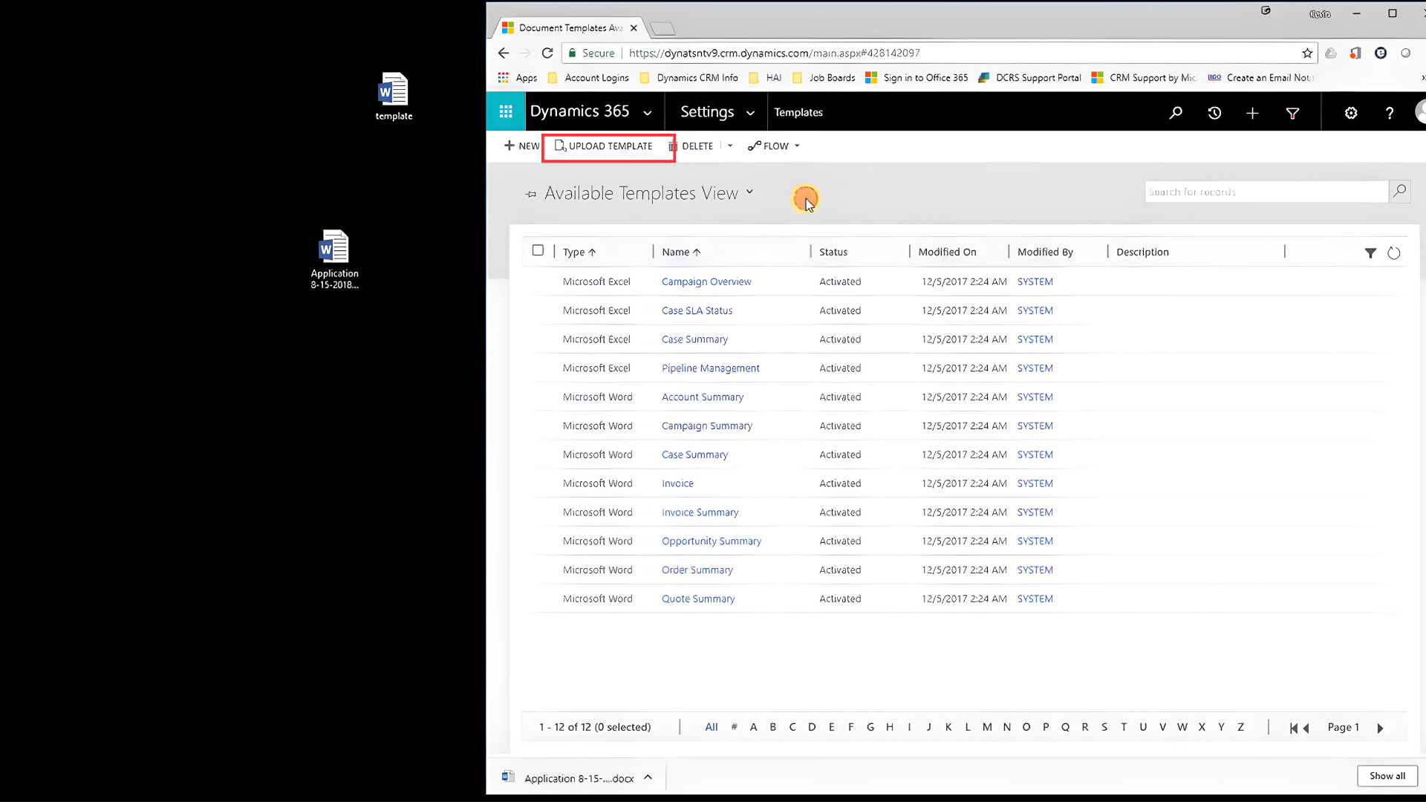Viewport: 1426px width, 802px height.
Task: Expand the Dynamics 365 dropdown chevron
Action: coord(647,113)
